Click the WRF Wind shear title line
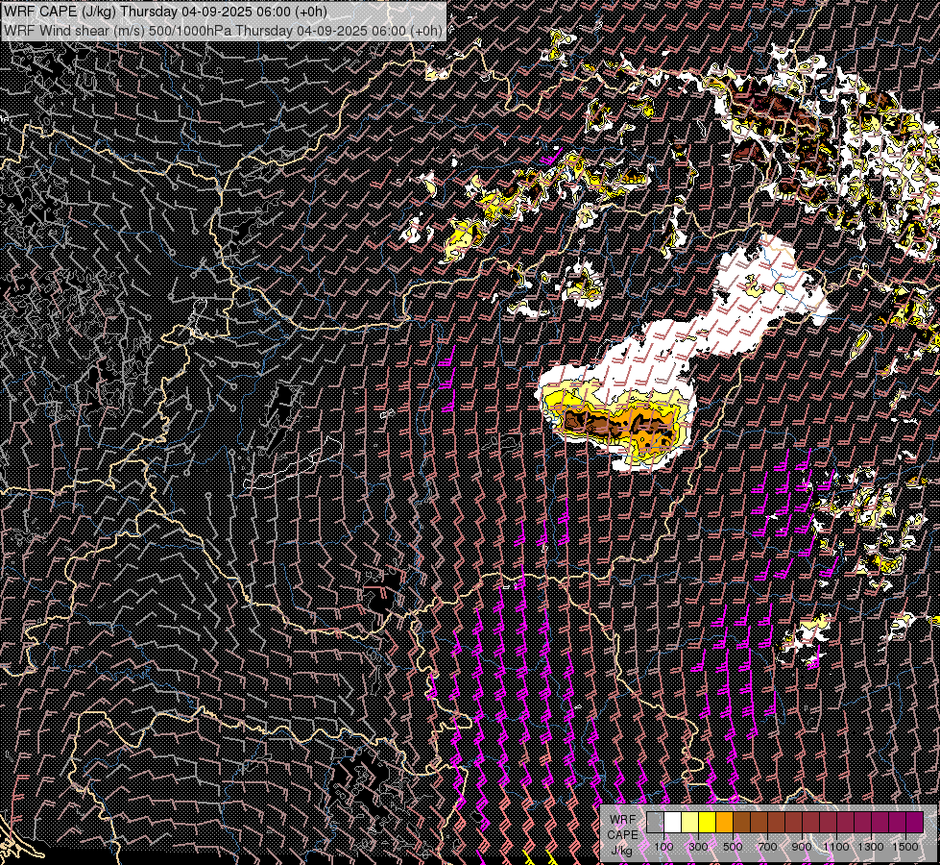The image size is (940, 865). click(x=223, y=31)
